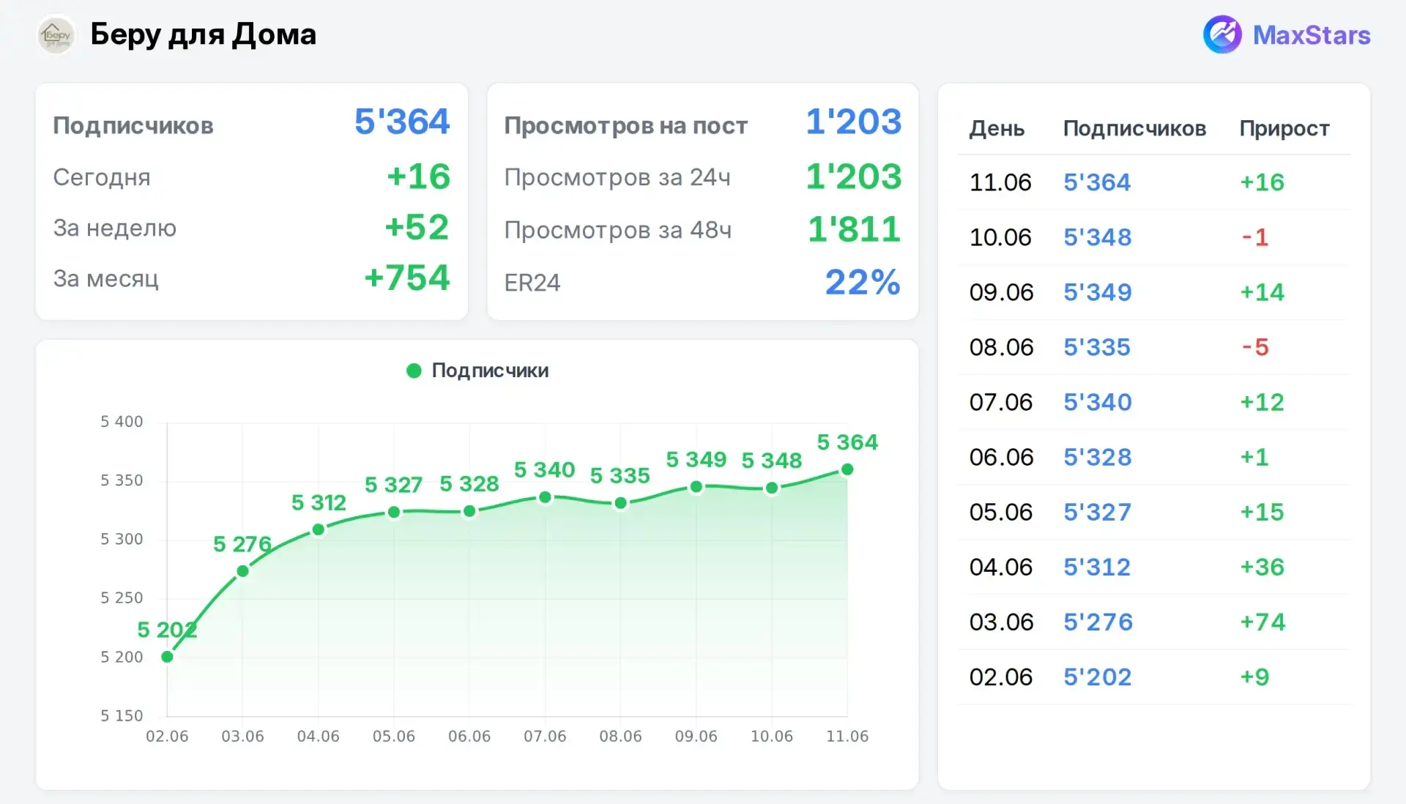Click the Беру для Дома channel title
The width and height of the screenshot is (1406, 804).
pos(204,34)
